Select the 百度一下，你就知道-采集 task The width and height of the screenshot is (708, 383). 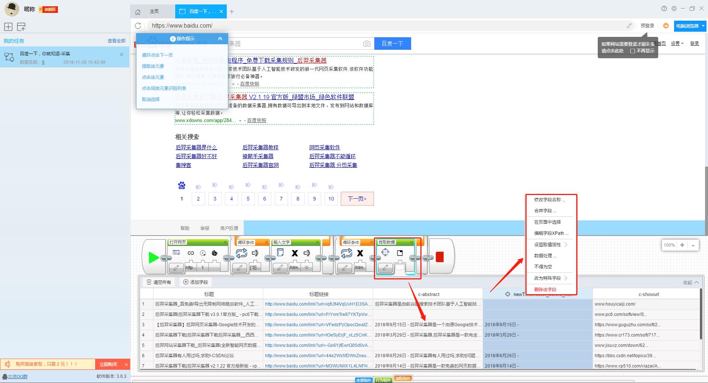click(x=65, y=57)
